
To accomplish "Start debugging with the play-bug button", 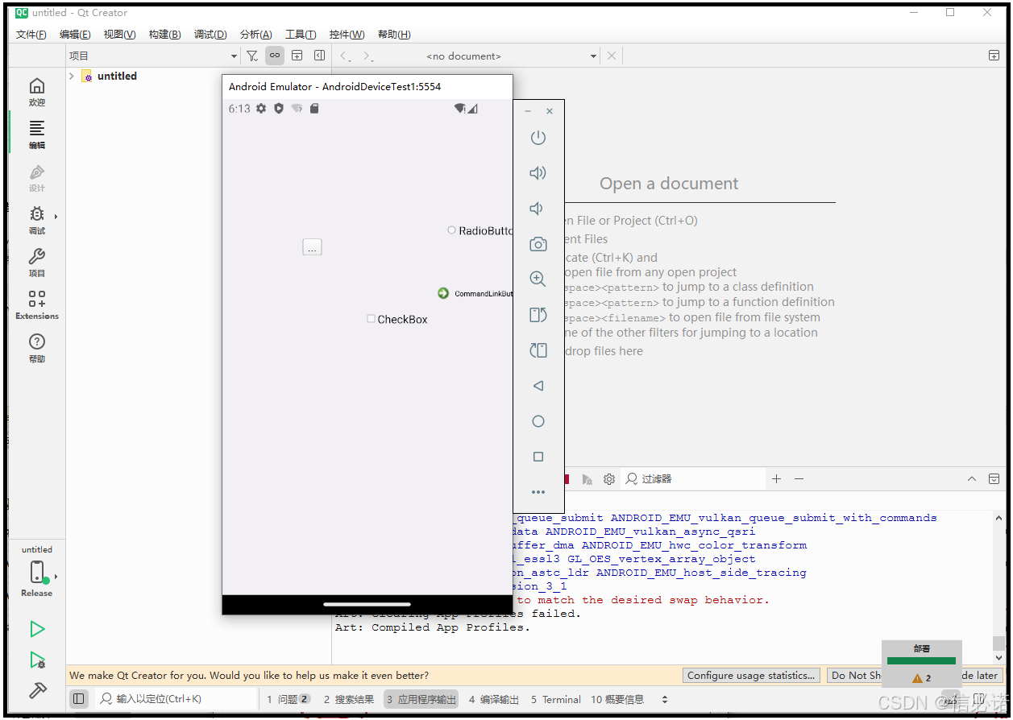I will point(37,660).
